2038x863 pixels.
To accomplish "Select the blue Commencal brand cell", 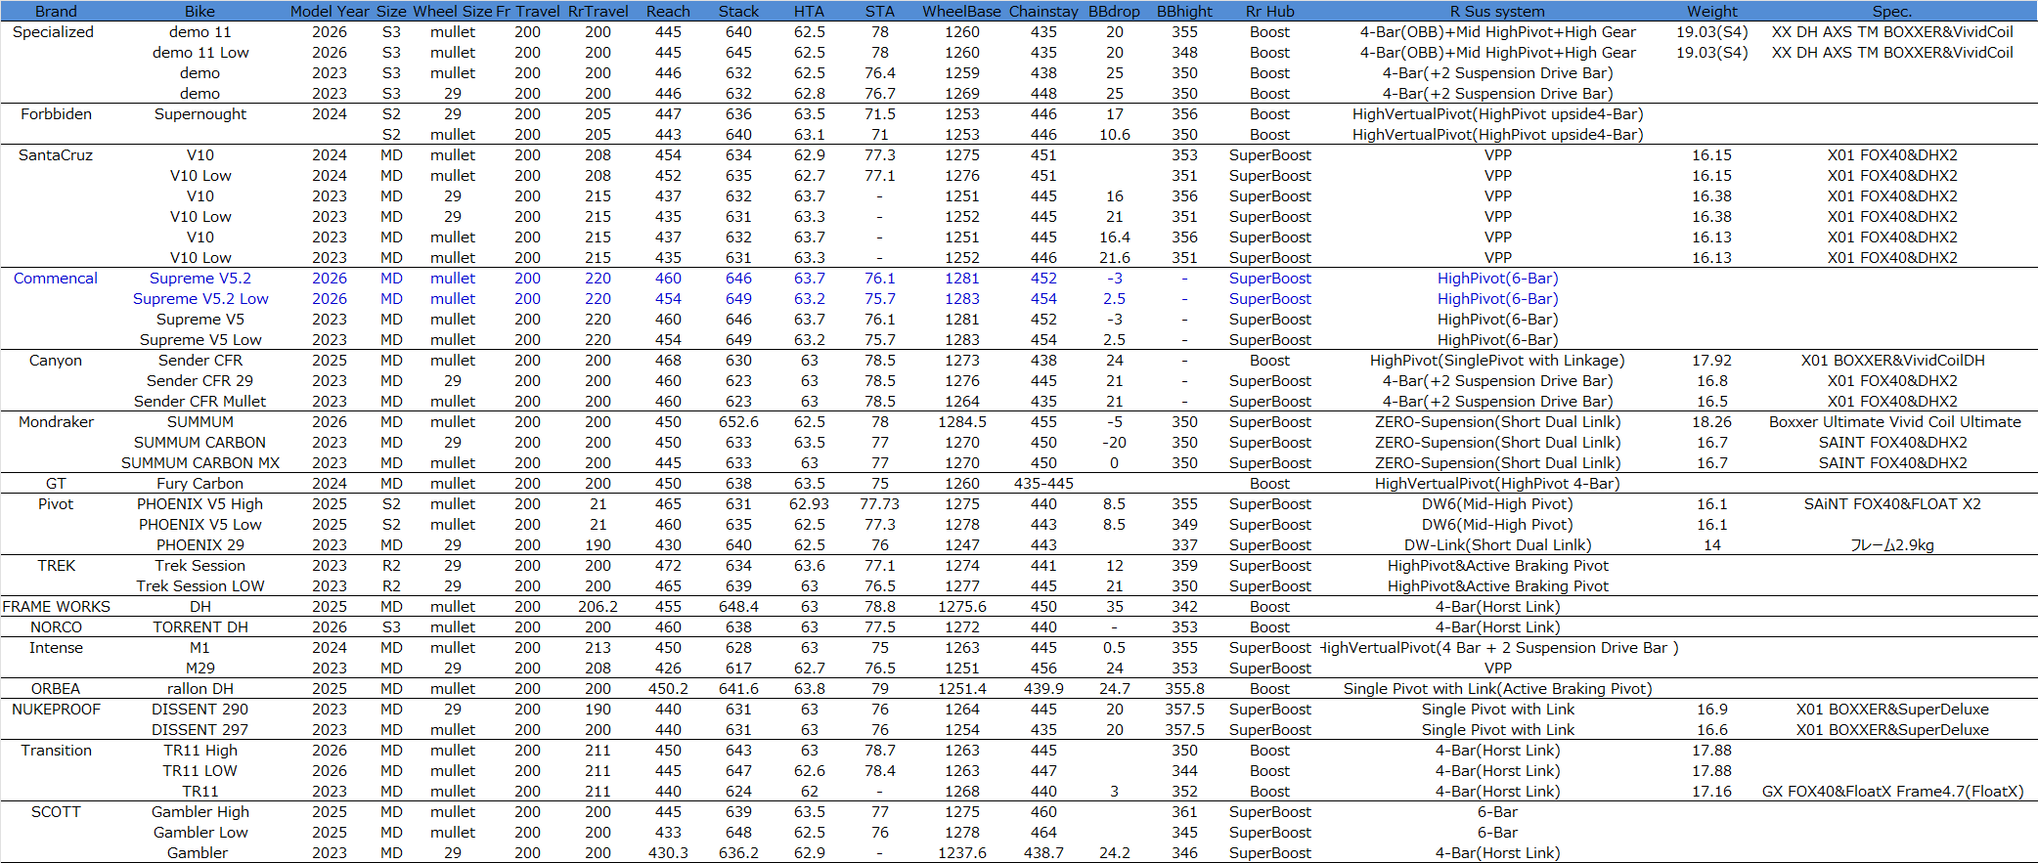I will tap(56, 279).
